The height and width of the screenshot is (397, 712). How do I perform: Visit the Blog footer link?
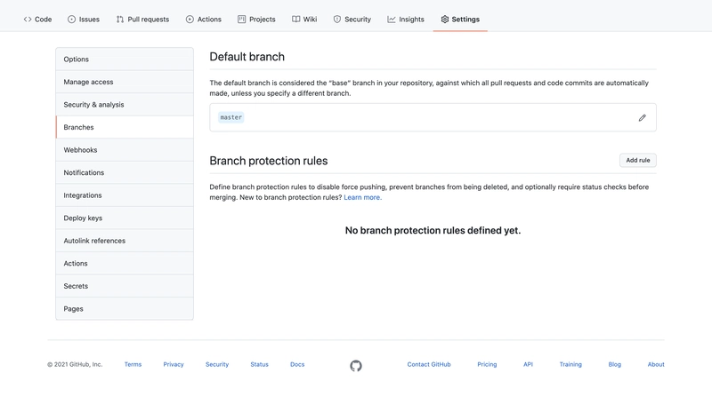tap(614, 364)
